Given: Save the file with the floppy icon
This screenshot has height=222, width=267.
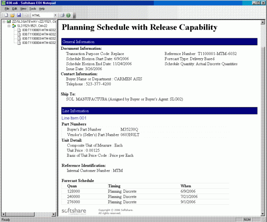Looking at the screenshot, I should [19, 15].
